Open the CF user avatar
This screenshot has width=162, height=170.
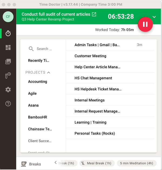pos(8,17)
